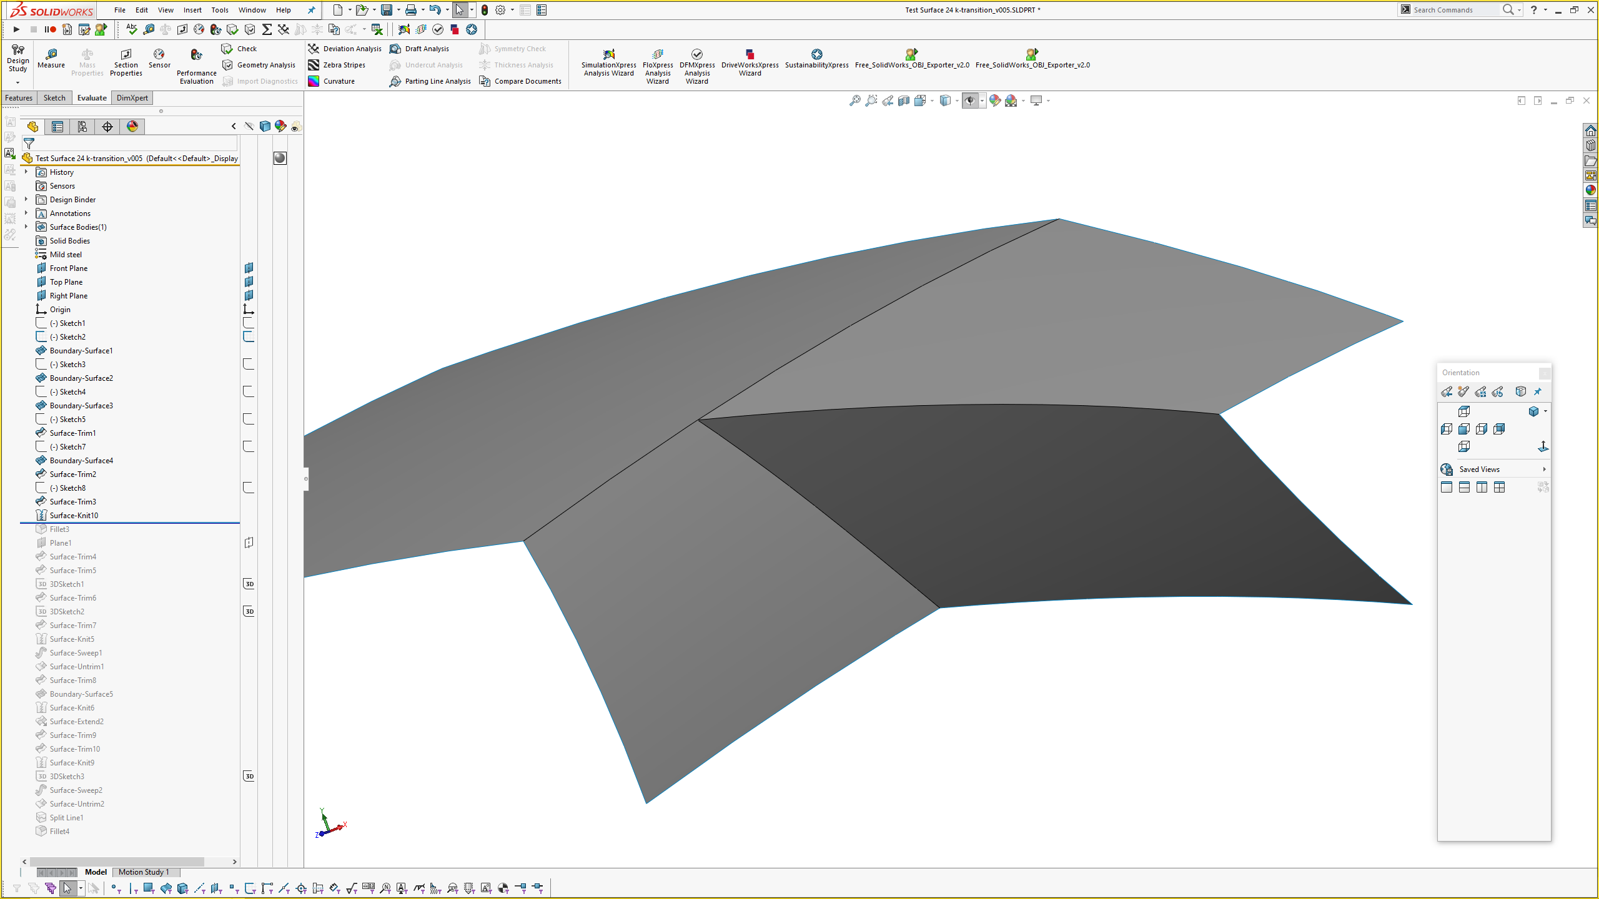Expand the Annotations folder in tree
The height and width of the screenshot is (899, 1599).
24,213
